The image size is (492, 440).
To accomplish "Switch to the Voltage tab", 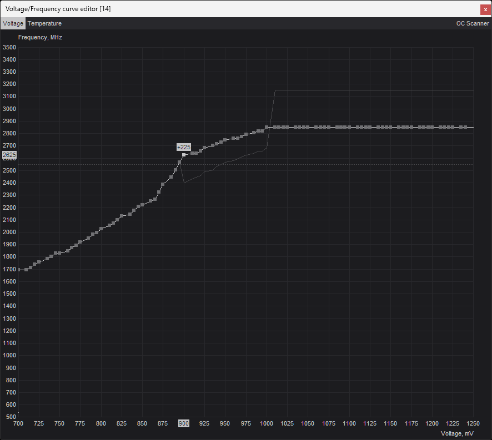I will [13, 23].
